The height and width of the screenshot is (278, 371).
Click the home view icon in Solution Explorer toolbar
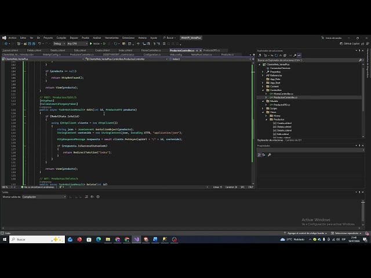coord(260,56)
